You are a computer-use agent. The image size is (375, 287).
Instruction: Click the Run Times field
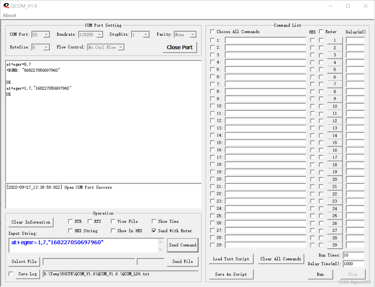[354, 255]
